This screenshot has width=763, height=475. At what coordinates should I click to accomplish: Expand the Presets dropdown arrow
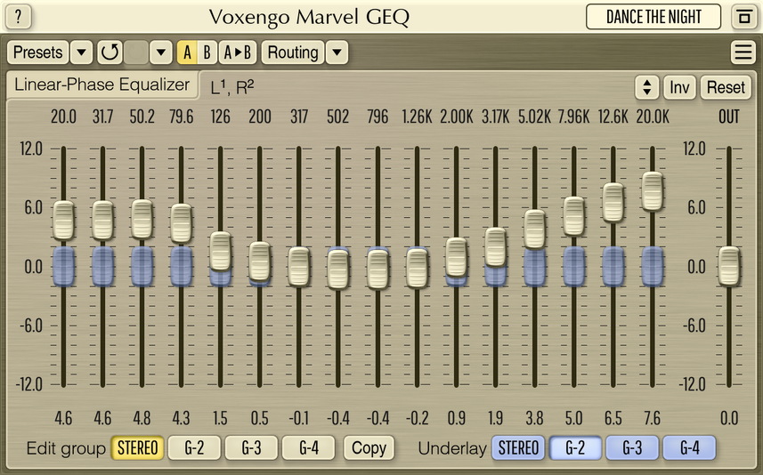point(81,52)
